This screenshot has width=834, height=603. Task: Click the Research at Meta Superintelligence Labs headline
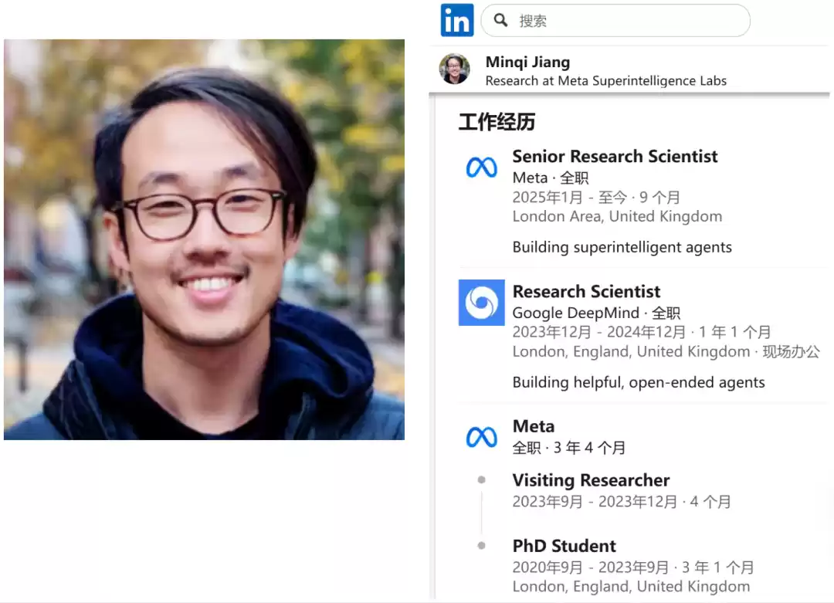(605, 80)
